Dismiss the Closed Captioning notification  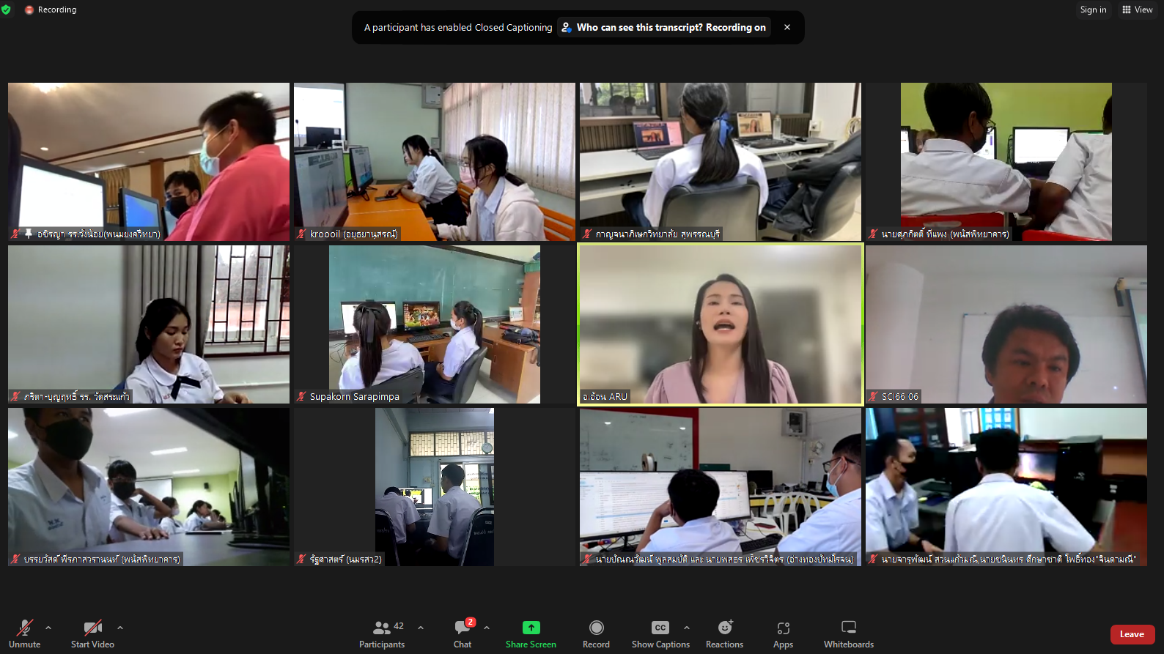click(x=787, y=27)
